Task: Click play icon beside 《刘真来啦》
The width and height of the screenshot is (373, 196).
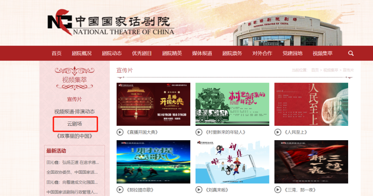Action: click(x=199, y=189)
